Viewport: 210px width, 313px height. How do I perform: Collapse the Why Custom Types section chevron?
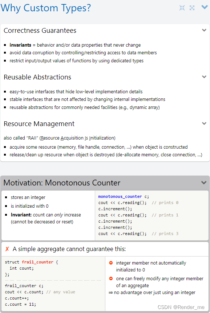(205, 7)
